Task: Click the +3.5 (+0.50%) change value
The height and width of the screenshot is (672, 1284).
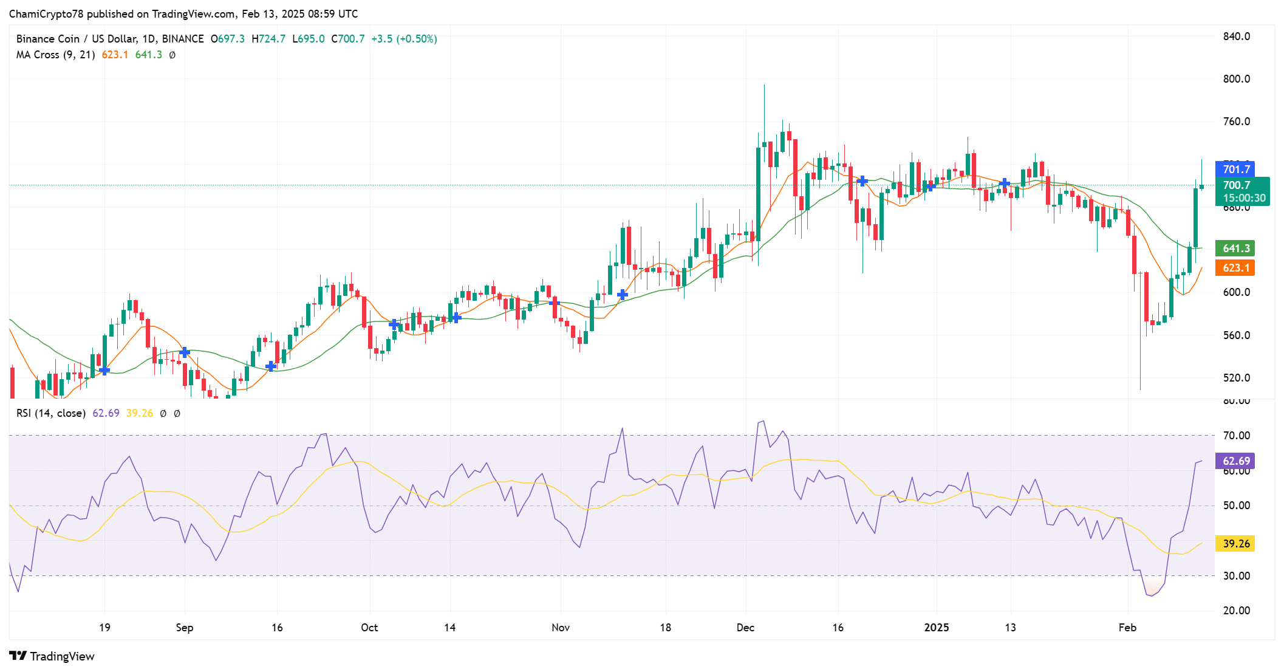Action: point(404,39)
